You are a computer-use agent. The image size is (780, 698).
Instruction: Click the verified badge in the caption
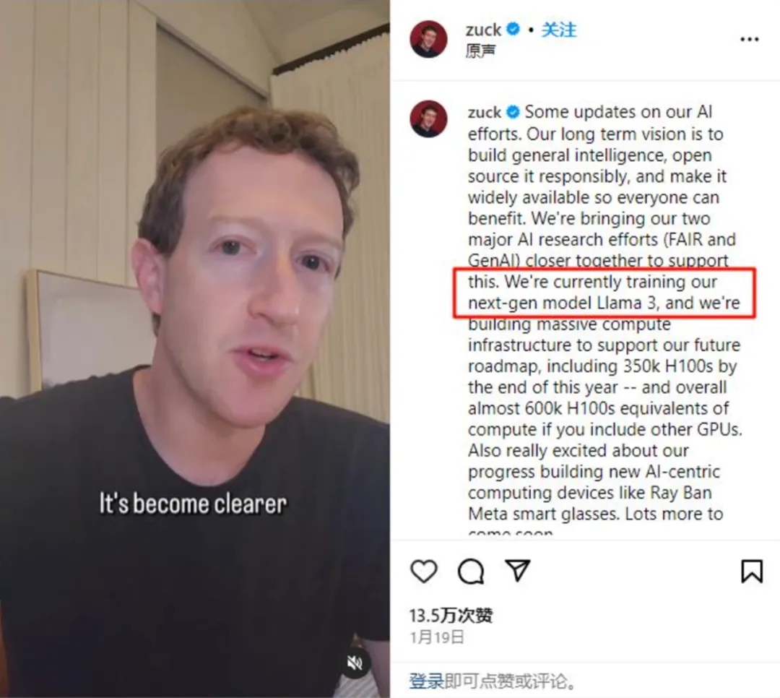(513, 112)
